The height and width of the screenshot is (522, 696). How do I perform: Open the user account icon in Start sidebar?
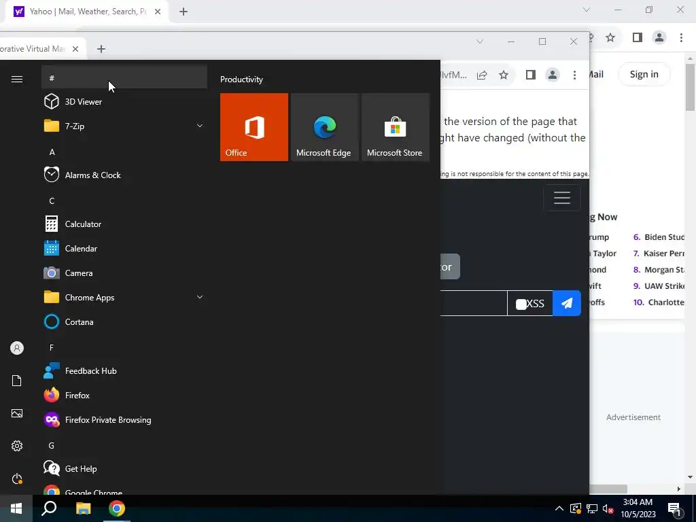pos(17,348)
